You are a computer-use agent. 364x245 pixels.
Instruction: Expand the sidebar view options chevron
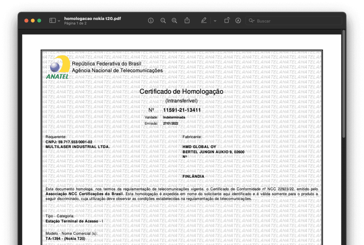coord(59,21)
